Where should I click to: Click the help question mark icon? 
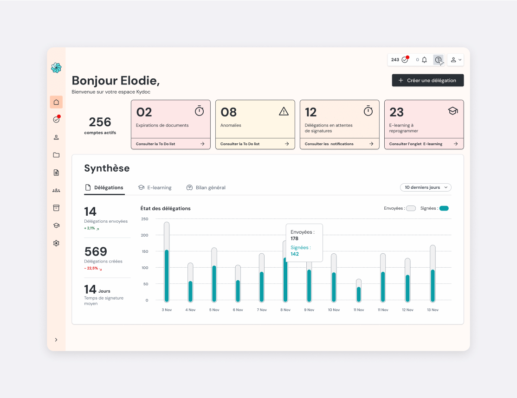tap(438, 60)
